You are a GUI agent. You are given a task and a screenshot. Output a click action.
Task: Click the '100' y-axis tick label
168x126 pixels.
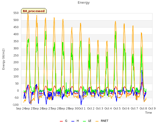coord(16,76)
